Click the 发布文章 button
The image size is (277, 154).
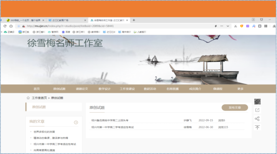235,108
